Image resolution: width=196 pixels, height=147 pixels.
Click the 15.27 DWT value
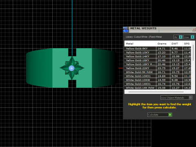[176, 68]
